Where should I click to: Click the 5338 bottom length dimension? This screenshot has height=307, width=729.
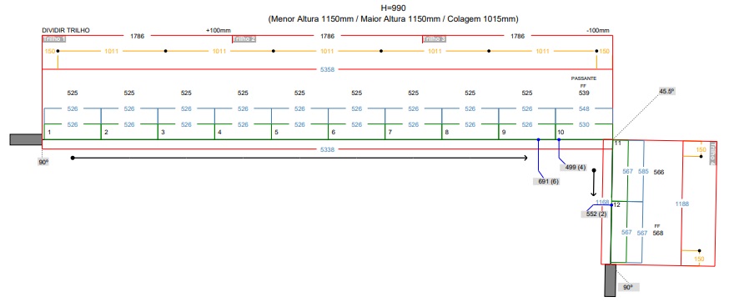[x=327, y=149]
